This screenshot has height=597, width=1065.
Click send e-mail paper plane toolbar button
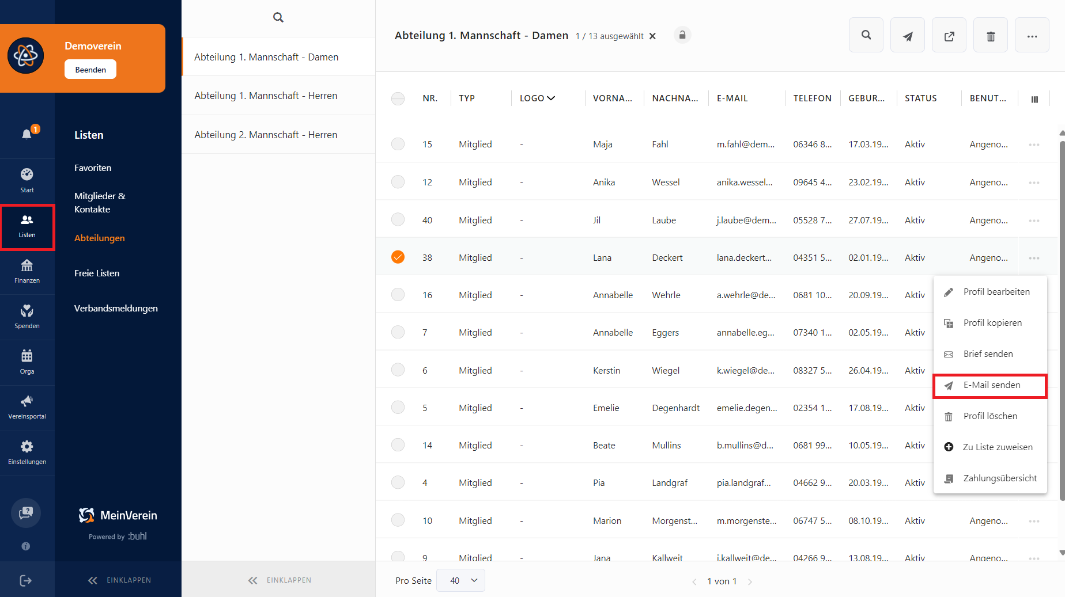tap(908, 35)
